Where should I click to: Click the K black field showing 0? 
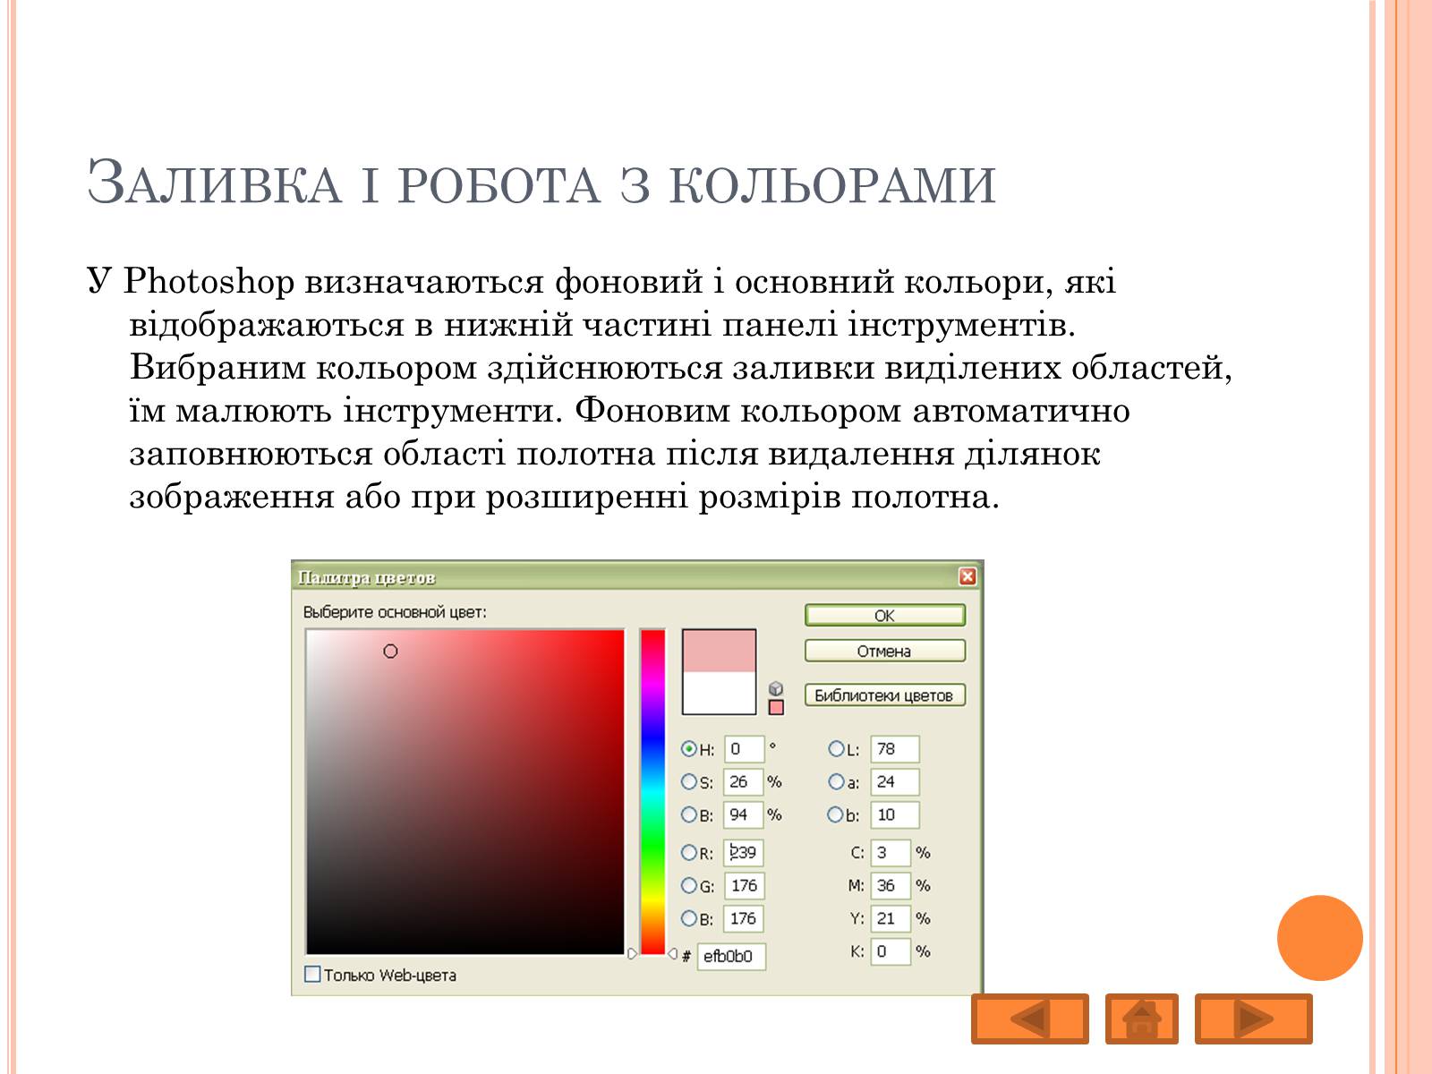pos(891,951)
